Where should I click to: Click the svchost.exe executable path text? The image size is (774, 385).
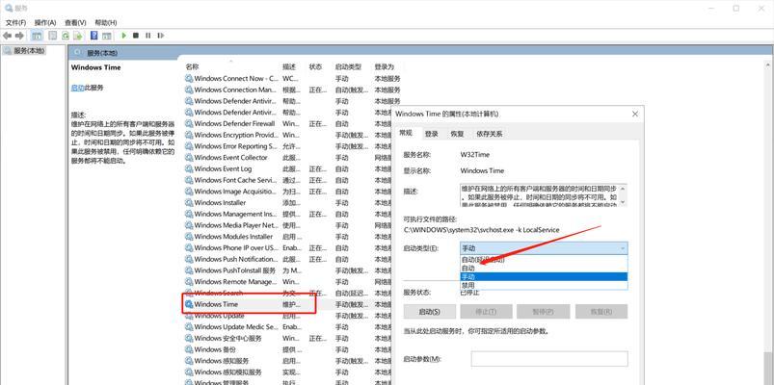[481, 230]
